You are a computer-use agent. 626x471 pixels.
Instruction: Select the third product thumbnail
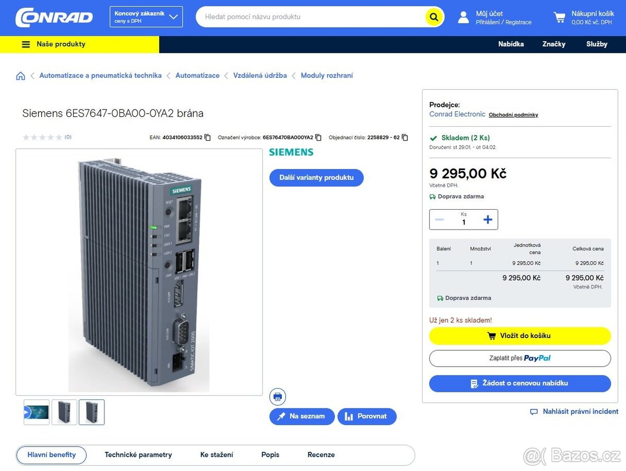coord(92,412)
